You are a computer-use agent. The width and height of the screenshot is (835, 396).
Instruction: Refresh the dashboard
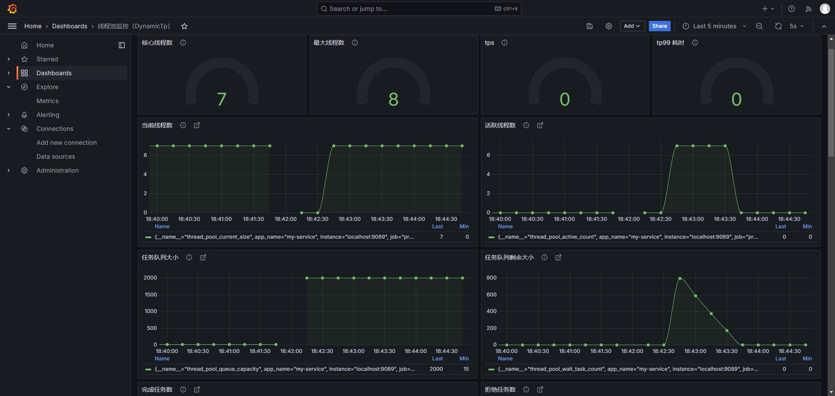click(778, 26)
